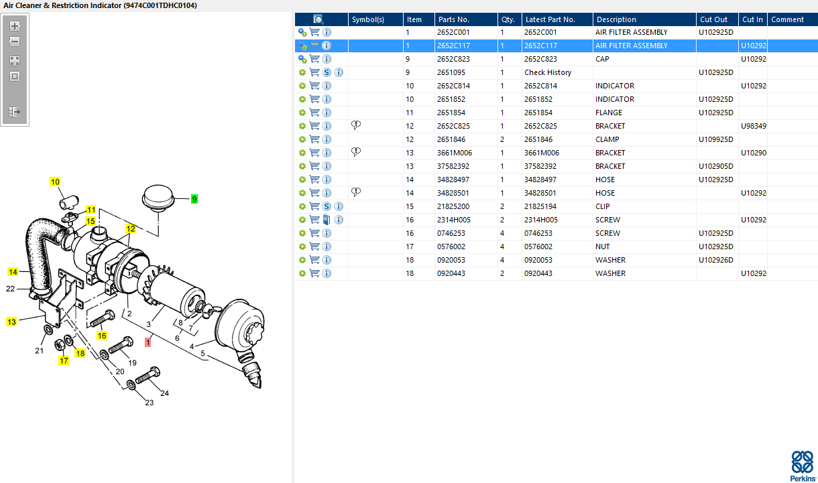This screenshot has width=818, height=483.
Task: Click assembly gears icon for part 2652C001
Action: click(x=302, y=32)
